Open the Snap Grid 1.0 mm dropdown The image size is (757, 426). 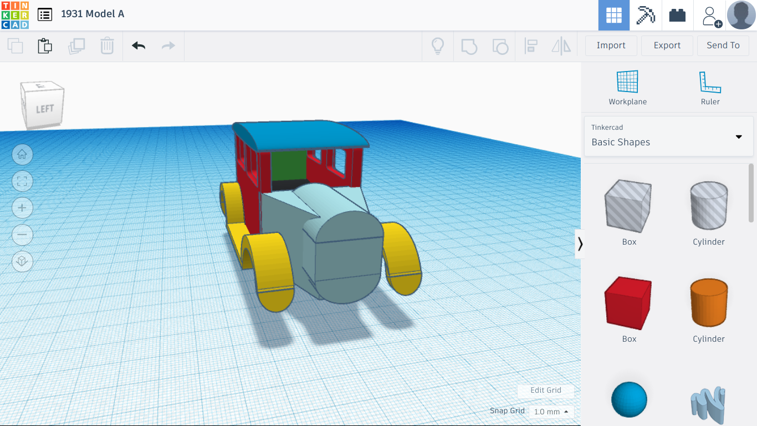551,412
